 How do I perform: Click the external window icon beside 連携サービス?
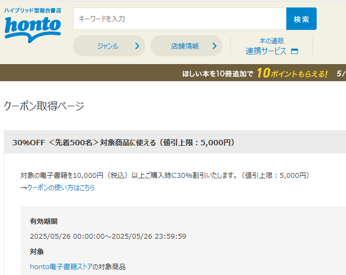pos(294,51)
